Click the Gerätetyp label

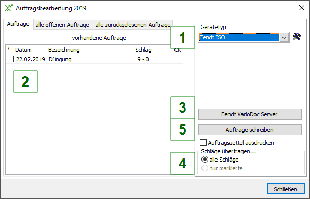click(x=213, y=27)
